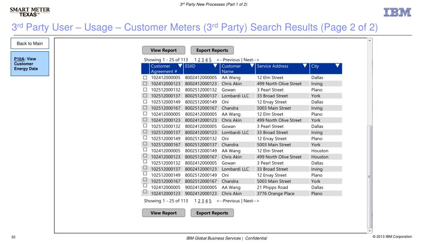Go to page 4 in pagination above table

point(206,60)
